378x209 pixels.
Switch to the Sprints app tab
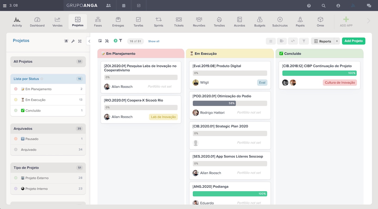click(x=159, y=22)
